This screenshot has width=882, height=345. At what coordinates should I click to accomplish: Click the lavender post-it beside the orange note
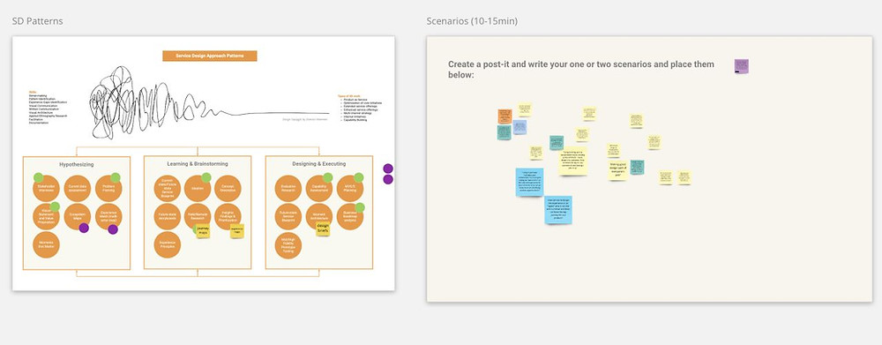pyautogui.click(x=519, y=127)
